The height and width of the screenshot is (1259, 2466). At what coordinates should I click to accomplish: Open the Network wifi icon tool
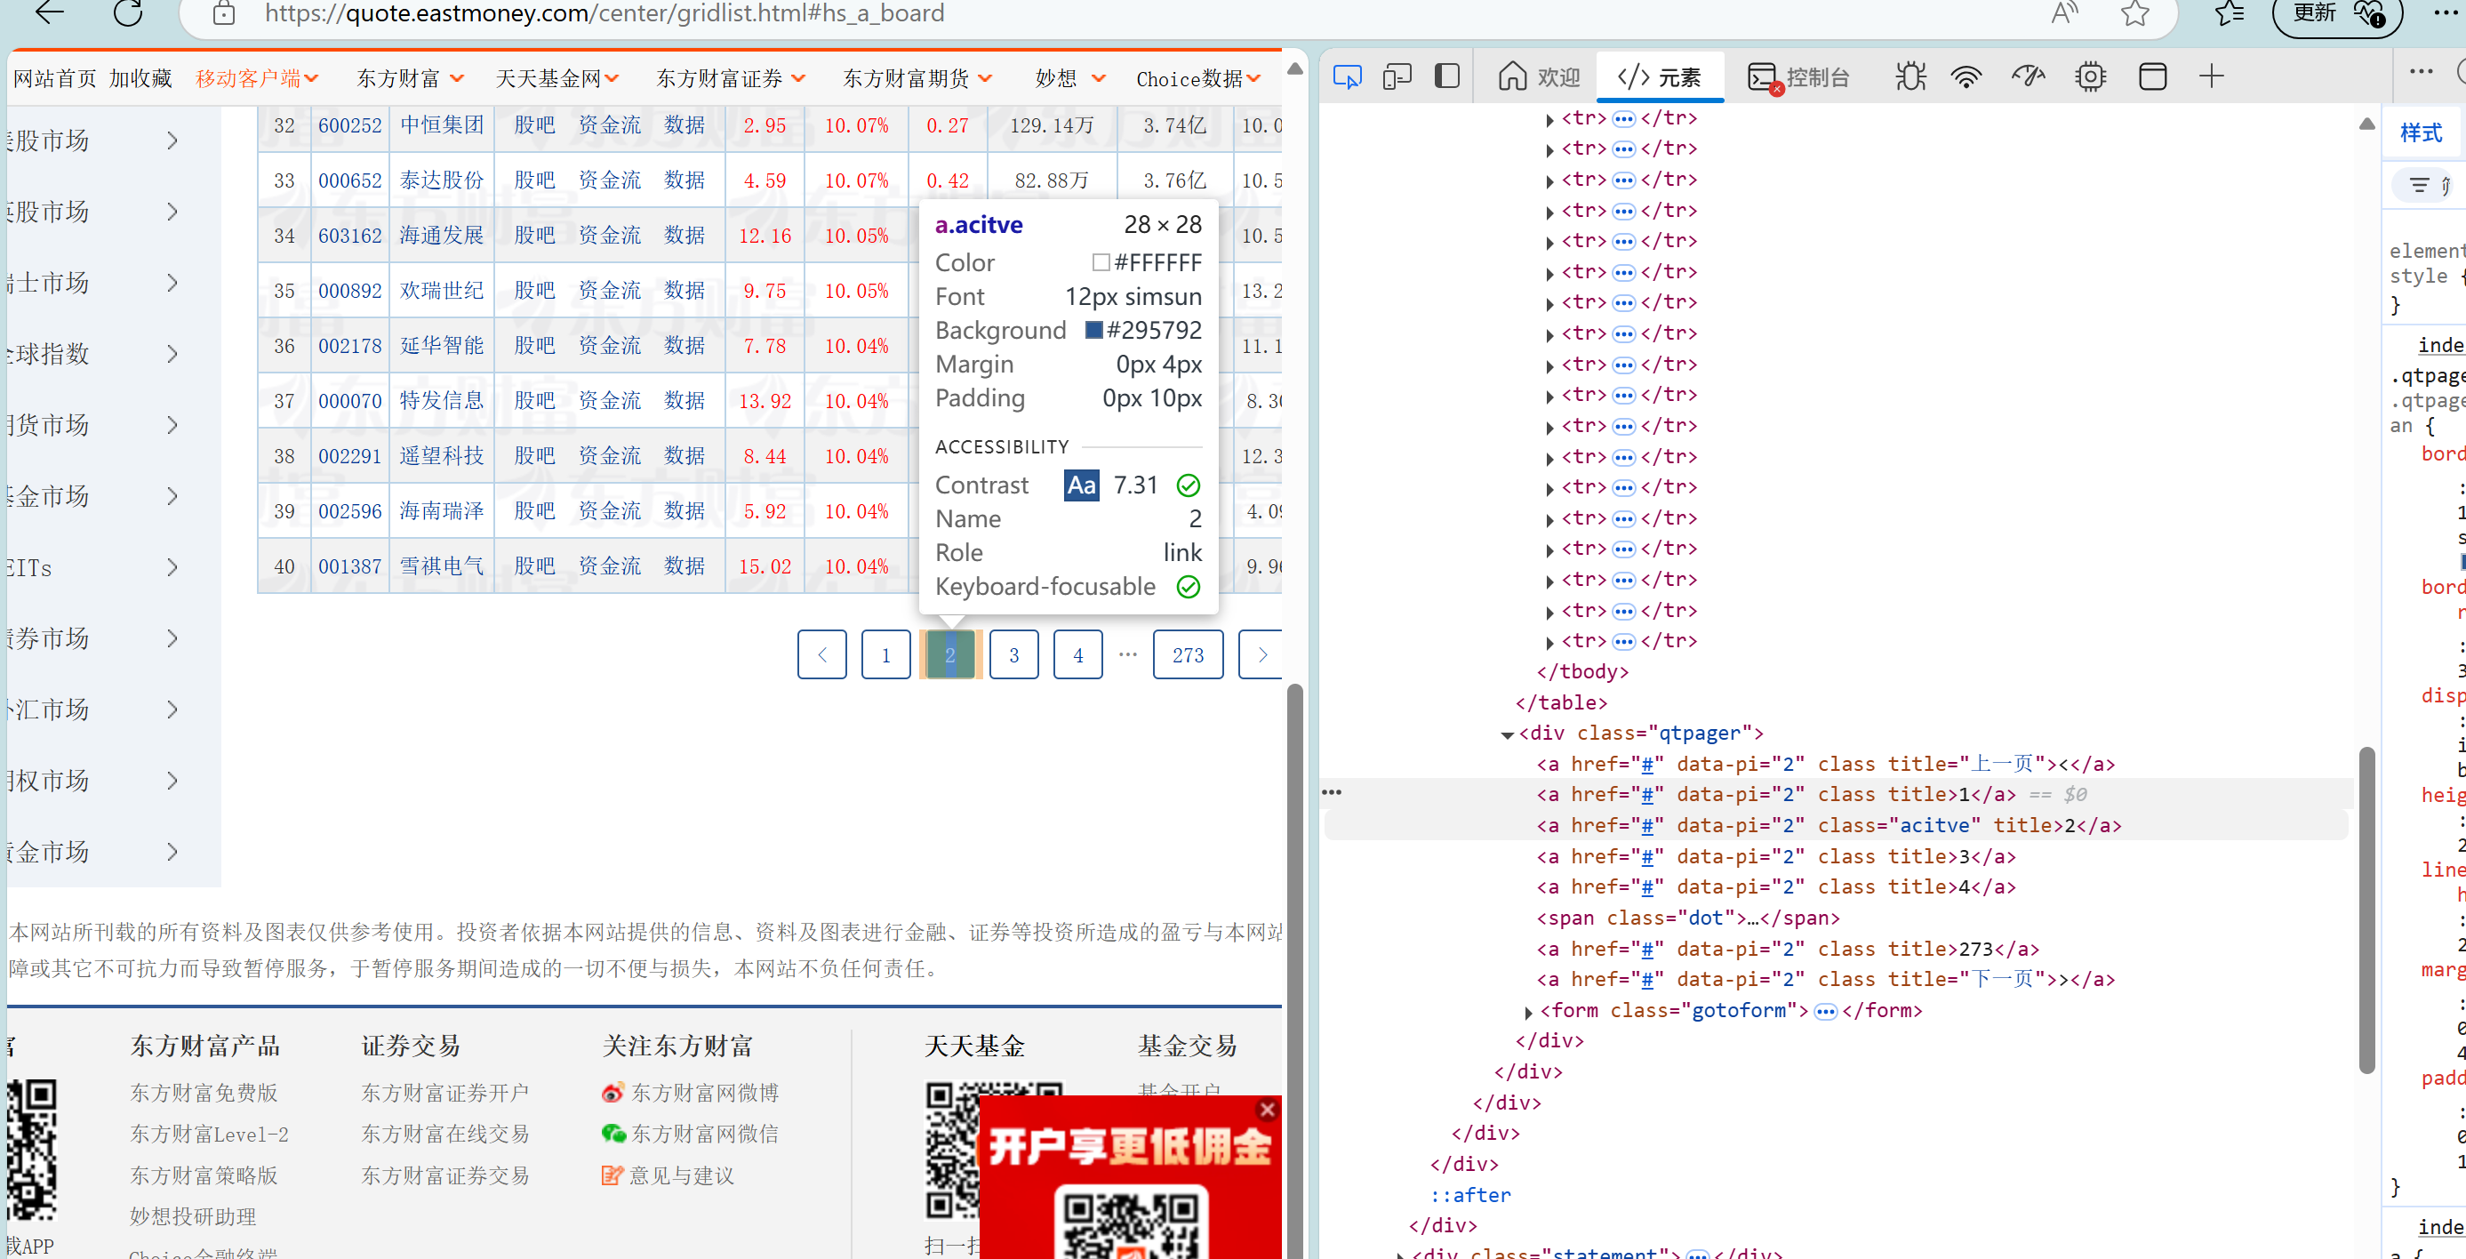coord(1966,76)
